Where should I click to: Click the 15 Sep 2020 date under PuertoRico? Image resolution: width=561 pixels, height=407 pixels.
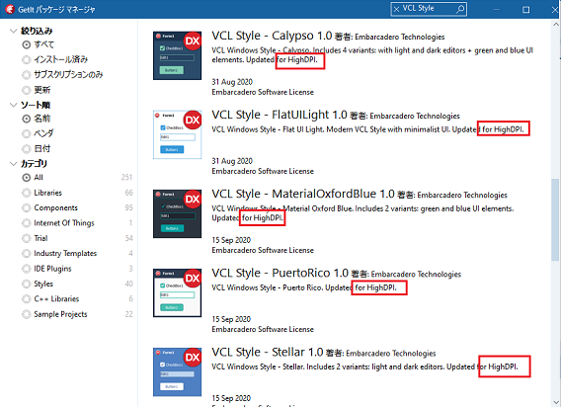(231, 319)
